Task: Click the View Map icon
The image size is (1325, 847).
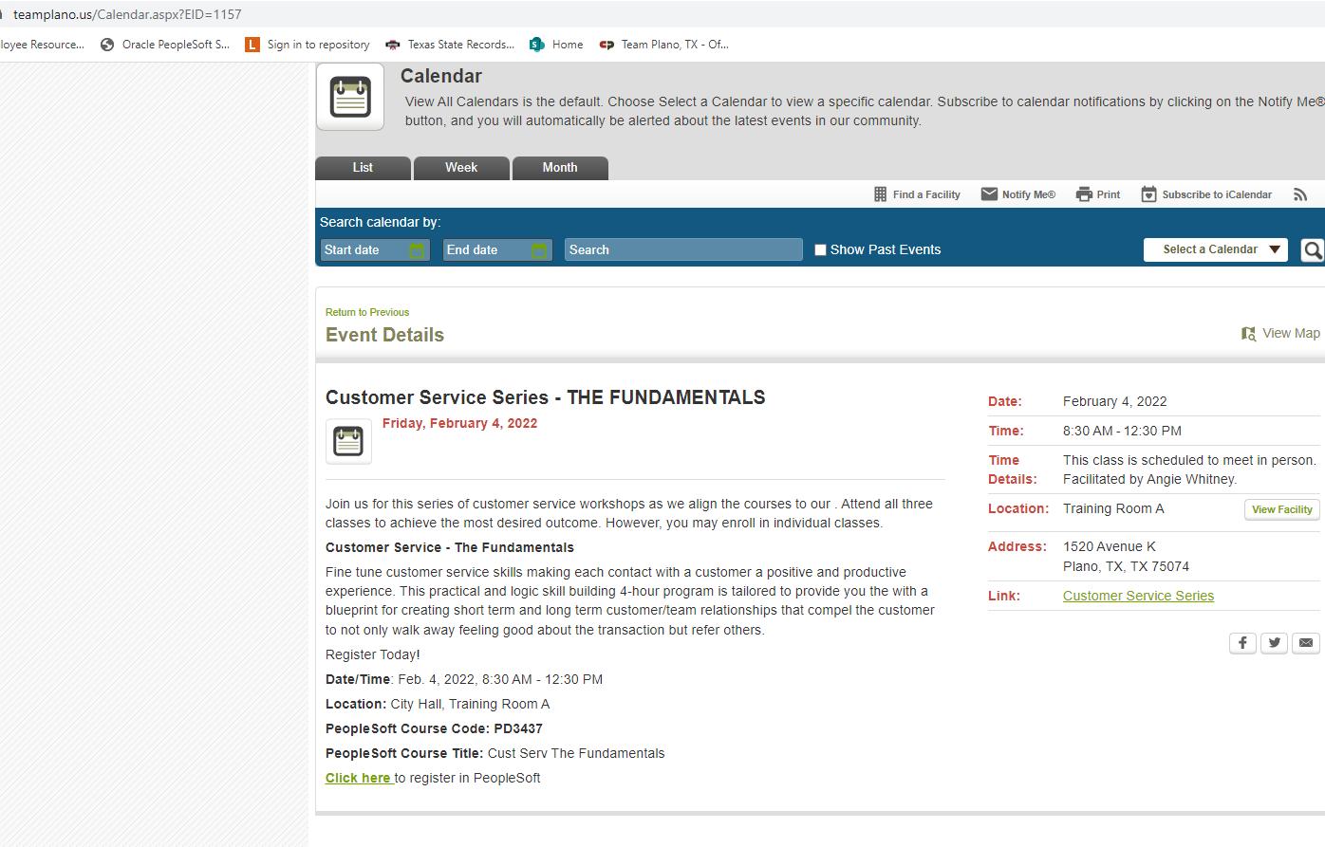Action: pos(1248,334)
